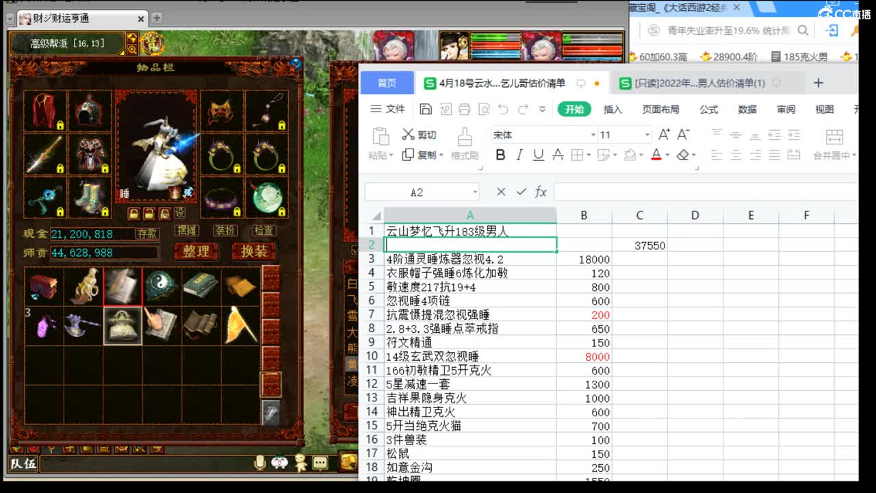Click the 装扮 dress-up button
The image size is (876, 493).
click(x=225, y=230)
